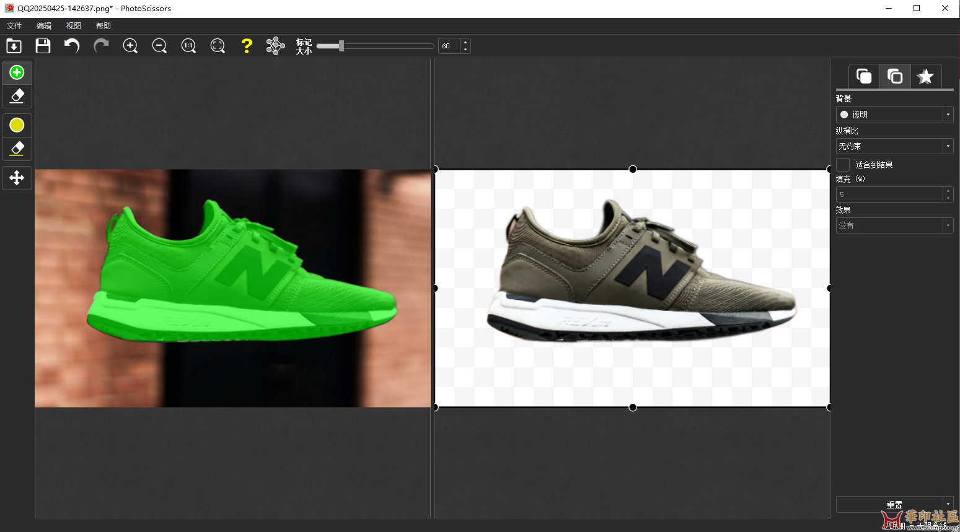Click the top-left corner crop handle

pyautogui.click(x=436, y=169)
